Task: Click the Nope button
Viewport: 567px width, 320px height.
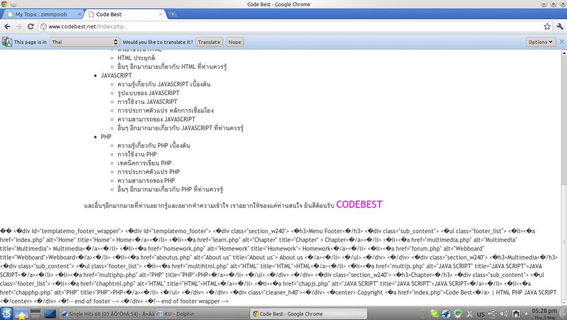Action: point(235,42)
